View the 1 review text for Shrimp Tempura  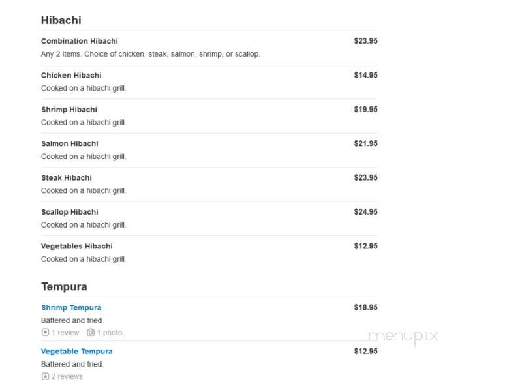click(65, 333)
